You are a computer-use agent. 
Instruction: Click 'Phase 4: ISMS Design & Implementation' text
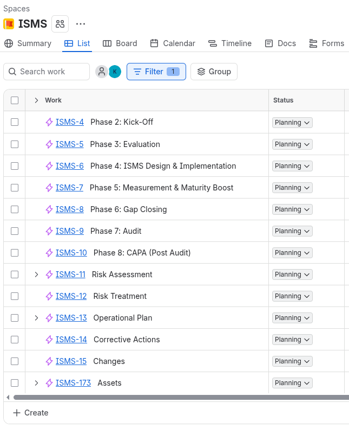pyautogui.click(x=163, y=166)
